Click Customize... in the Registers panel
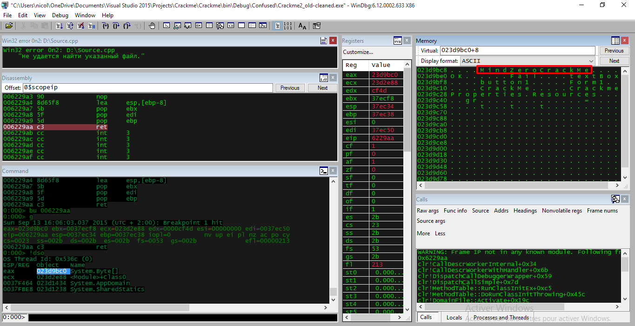Screen dimensions: 635x326 (x=358, y=52)
